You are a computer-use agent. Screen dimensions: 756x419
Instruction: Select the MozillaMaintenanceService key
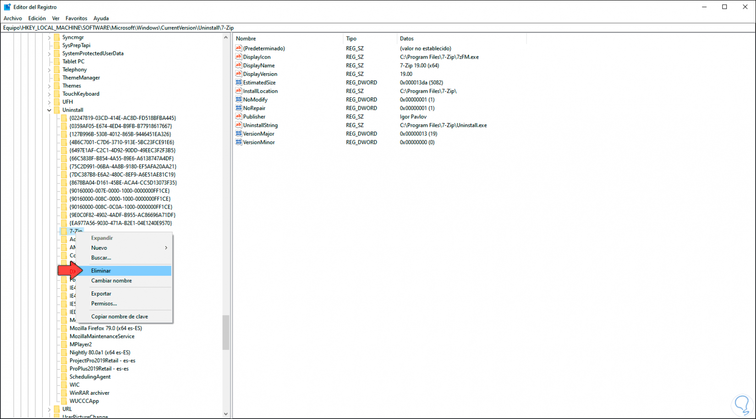point(102,336)
